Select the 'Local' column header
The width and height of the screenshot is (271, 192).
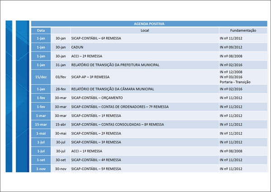tap(145, 30)
